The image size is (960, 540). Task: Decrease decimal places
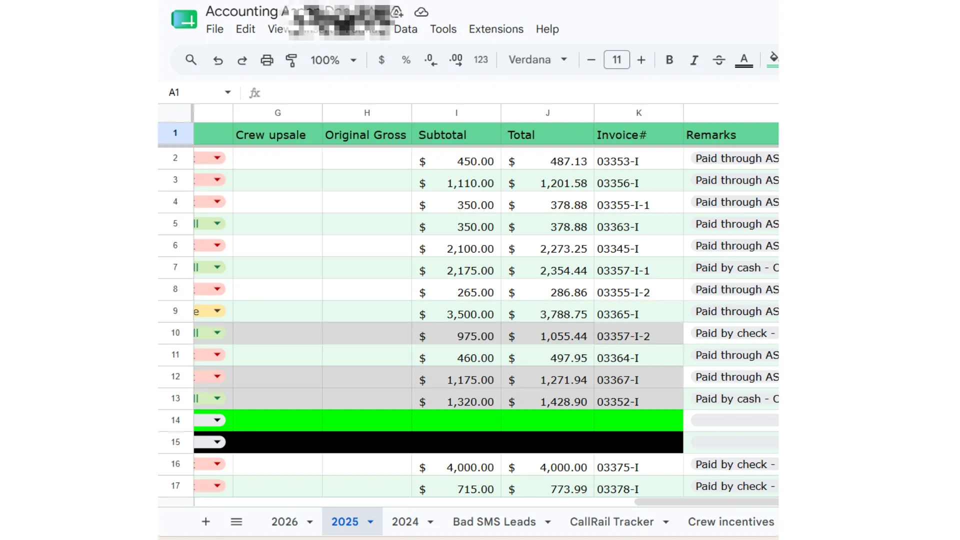point(430,60)
